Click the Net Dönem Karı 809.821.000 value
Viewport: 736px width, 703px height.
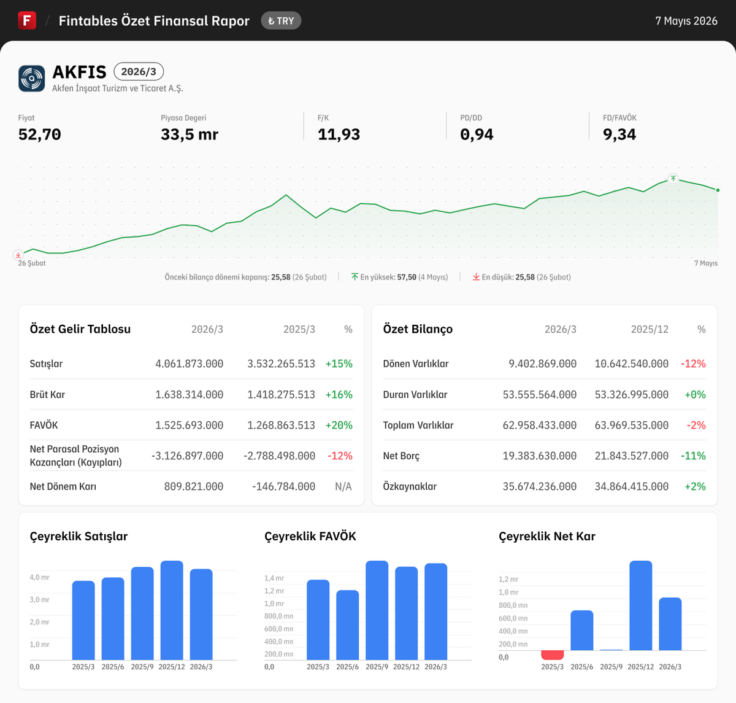click(194, 486)
